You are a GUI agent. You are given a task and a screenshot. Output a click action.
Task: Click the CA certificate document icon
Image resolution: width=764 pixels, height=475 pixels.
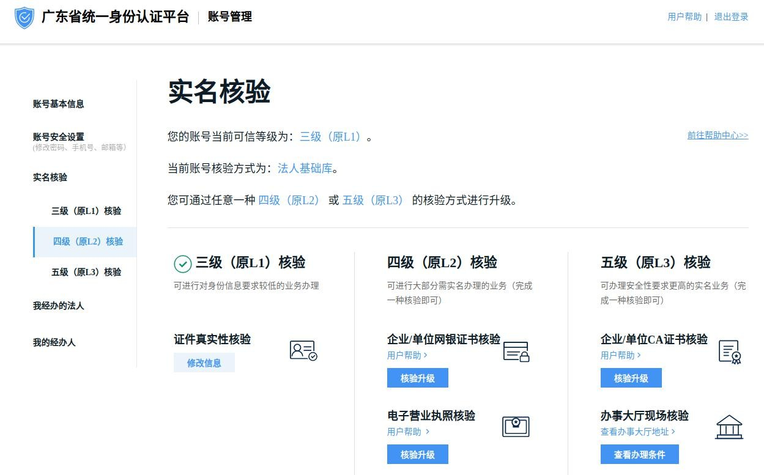coord(729,352)
